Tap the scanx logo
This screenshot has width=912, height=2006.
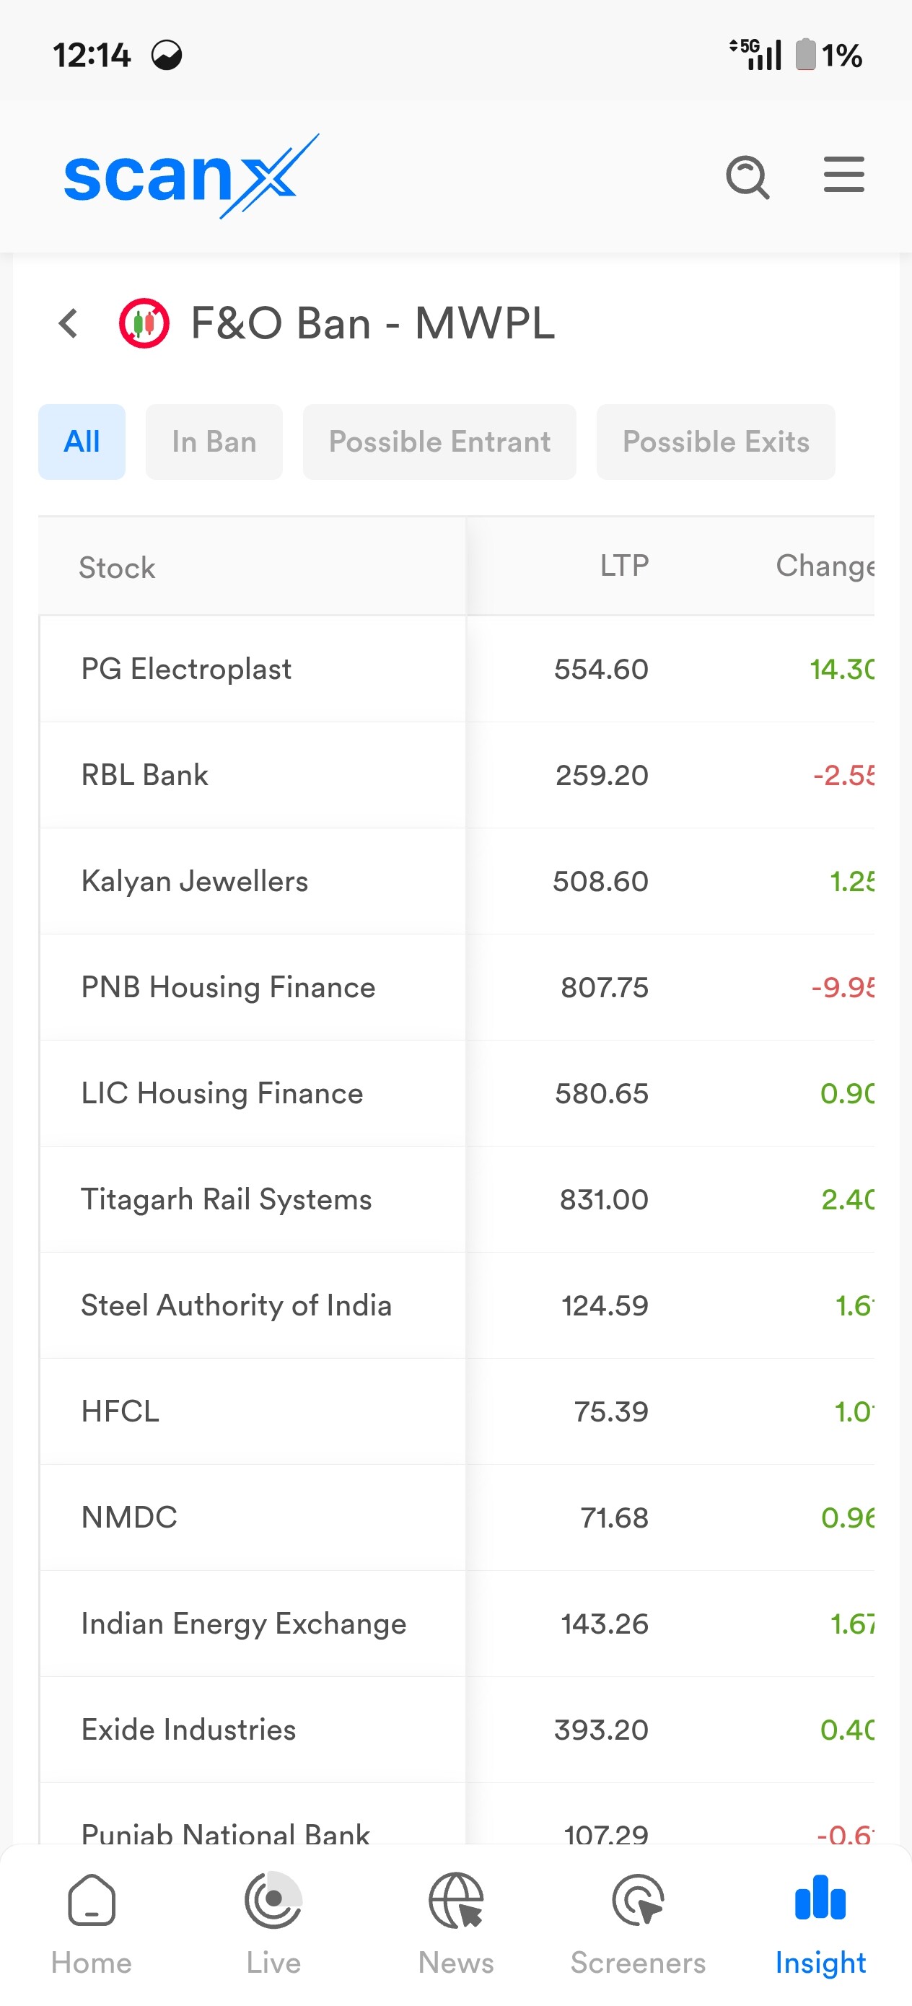tap(190, 177)
